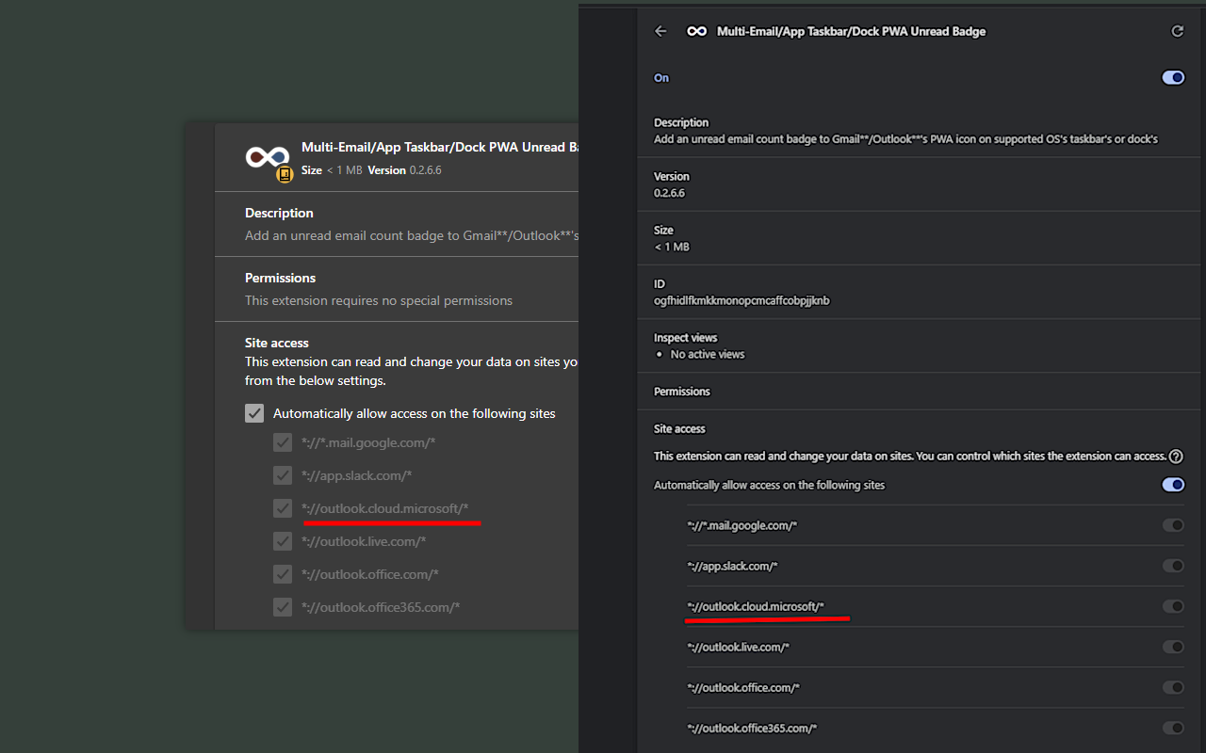The width and height of the screenshot is (1206, 753).
Task: Click '*://outlook.cloud.microsoft/*' text in the toggle list
Action: (x=756, y=606)
